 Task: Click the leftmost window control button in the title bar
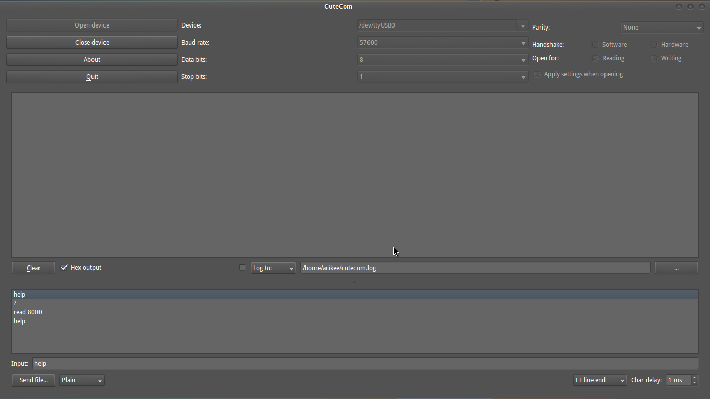click(679, 7)
